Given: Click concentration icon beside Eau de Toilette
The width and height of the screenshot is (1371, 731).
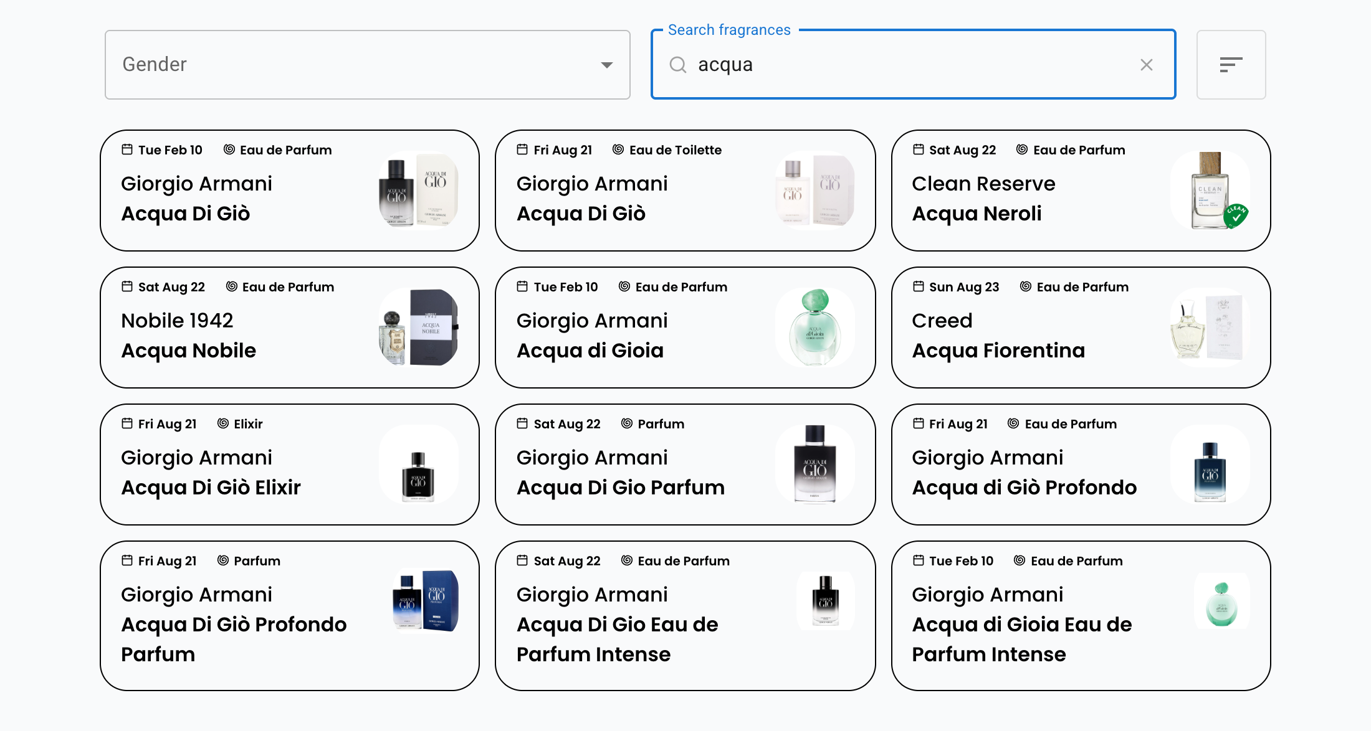Looking at the screenshot, I should (618, 149).
